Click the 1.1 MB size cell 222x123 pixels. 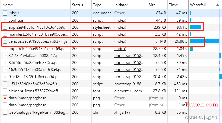pos(160,41)
